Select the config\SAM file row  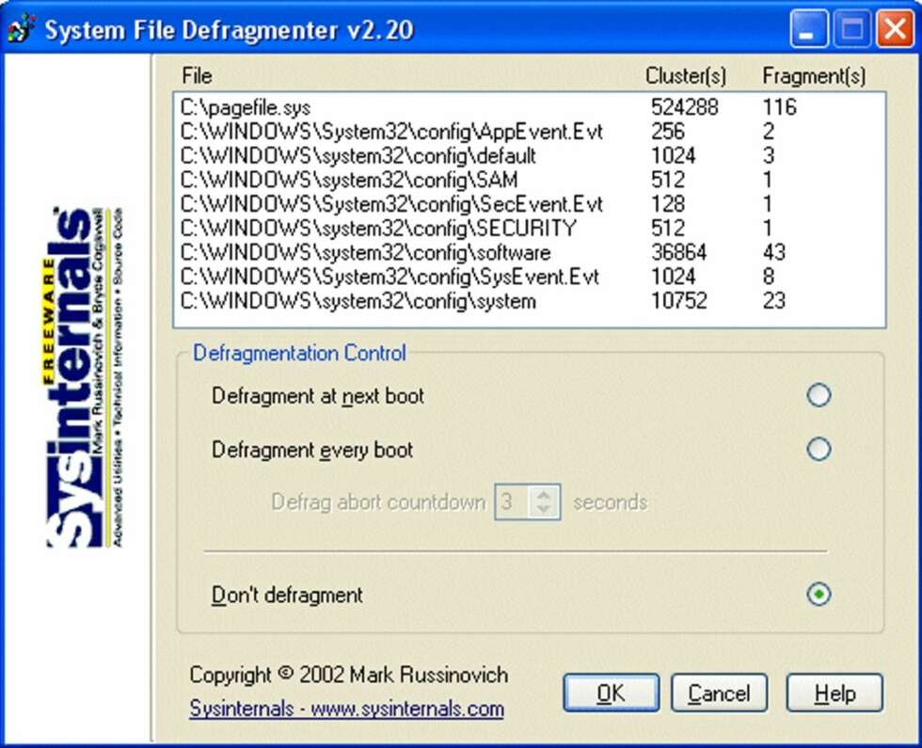pos(529,180)
